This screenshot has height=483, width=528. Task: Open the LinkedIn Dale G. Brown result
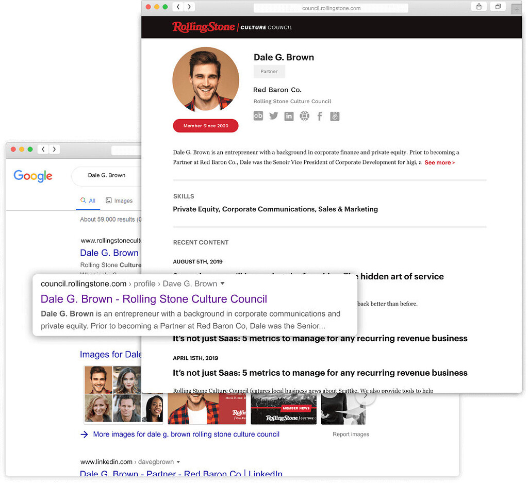(181, 474)
